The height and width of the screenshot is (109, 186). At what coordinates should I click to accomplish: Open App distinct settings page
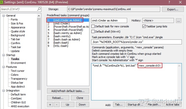[18, 87]
